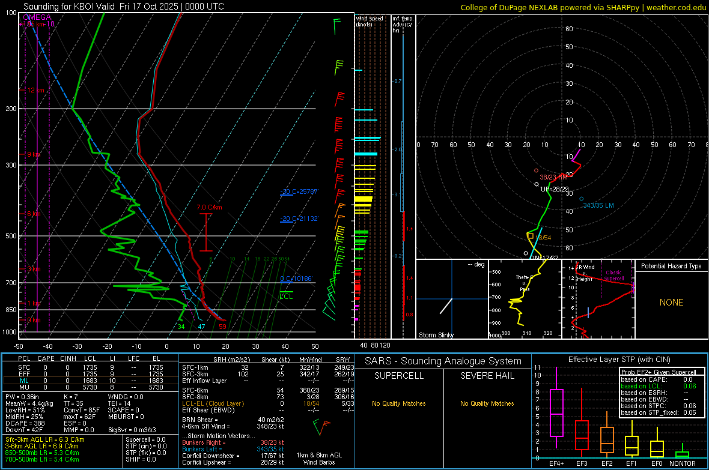Click the Effective Layer STP (with CIN) title
709x470 pixels.
coord(619,360)
